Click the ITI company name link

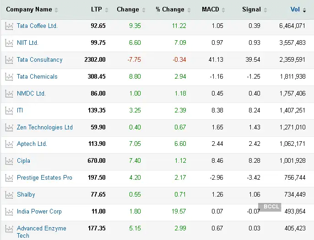20,111
